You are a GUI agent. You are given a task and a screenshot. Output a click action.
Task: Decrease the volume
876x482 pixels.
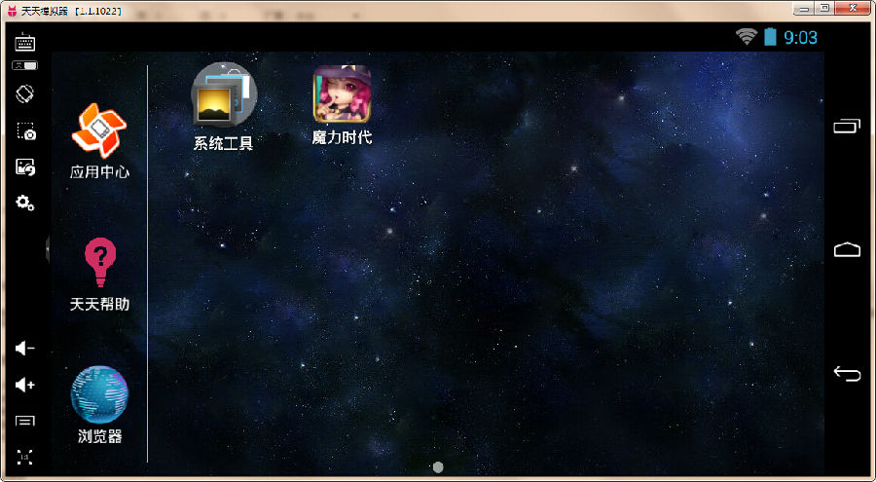[25, 349]
